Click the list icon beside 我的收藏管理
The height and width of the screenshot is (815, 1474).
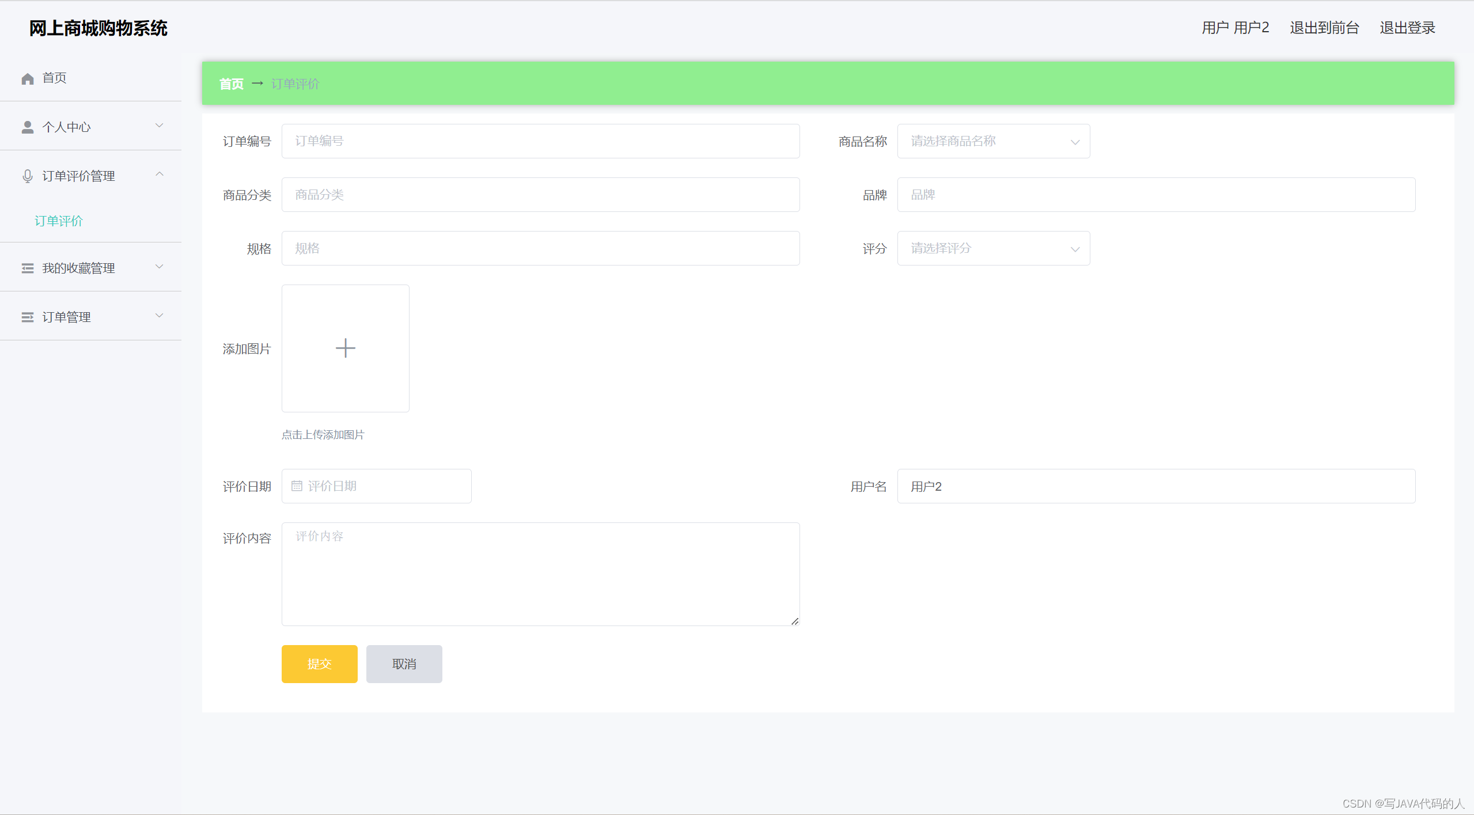pyautogui.click(x=27, y=268)
